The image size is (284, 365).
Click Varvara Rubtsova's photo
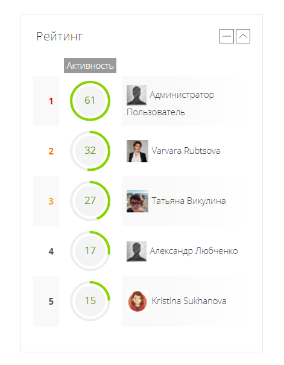tap(137, 151)
